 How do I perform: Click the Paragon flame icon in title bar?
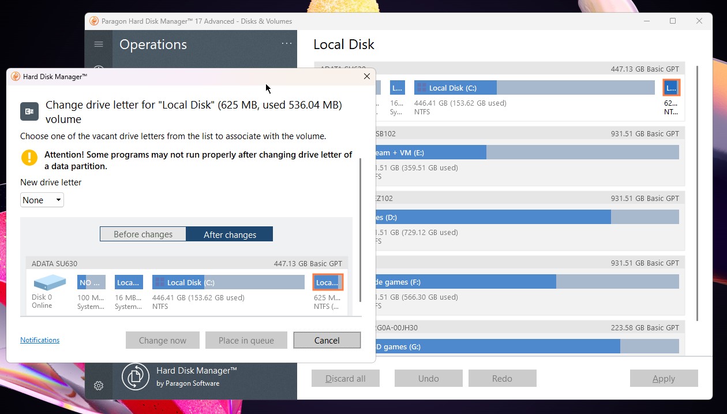pyautogui.click(x=93, y=21)
